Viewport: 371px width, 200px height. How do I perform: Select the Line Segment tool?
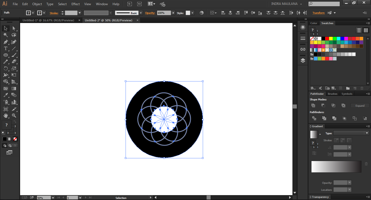14,48
